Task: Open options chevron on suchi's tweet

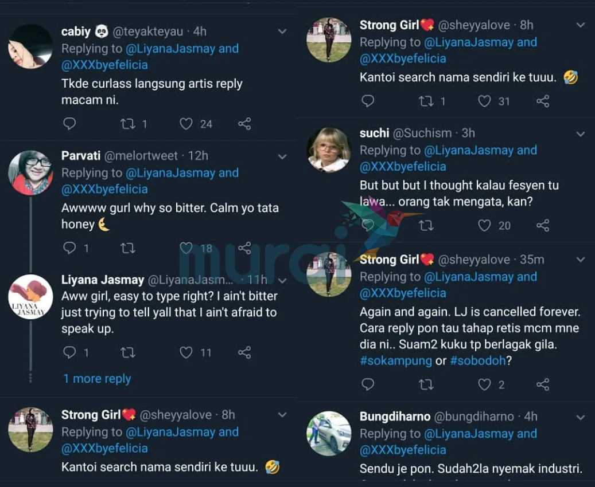Action: [581, 133]
